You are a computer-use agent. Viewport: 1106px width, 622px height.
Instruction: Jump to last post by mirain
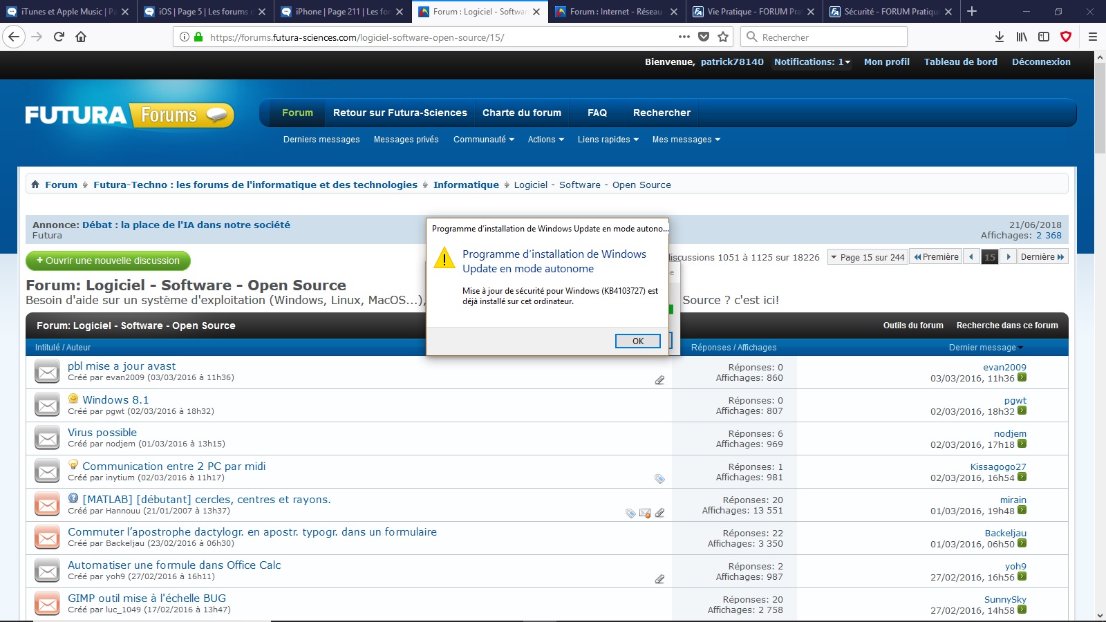click(x=1022, y=510)
